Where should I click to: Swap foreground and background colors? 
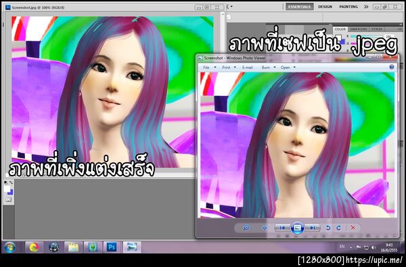point(11,183)
